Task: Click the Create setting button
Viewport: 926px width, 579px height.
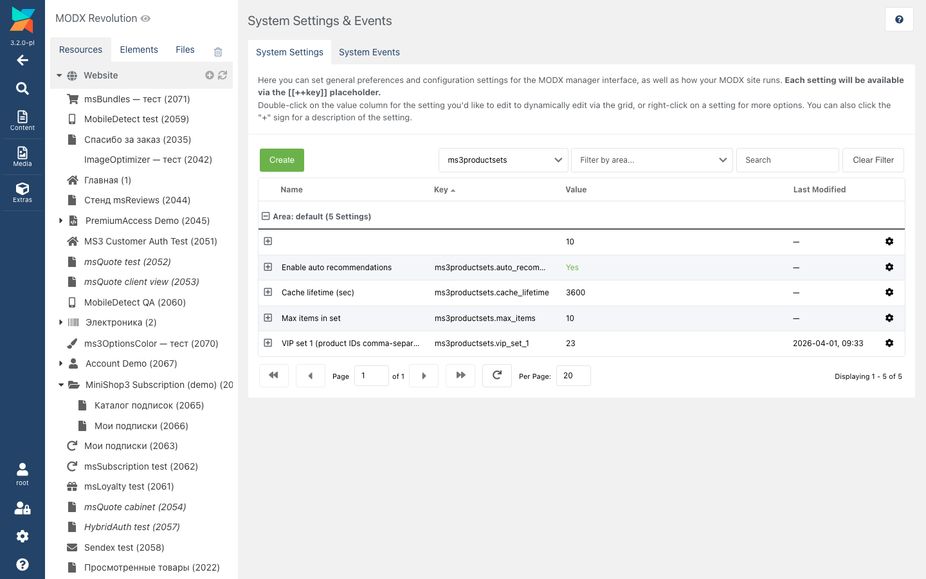Action: [x=282, y=160]
